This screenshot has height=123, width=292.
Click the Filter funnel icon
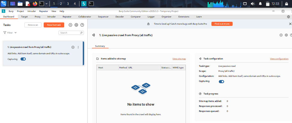point(5,33)
